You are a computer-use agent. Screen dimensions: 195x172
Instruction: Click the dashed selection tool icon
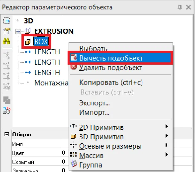point(6,21)
